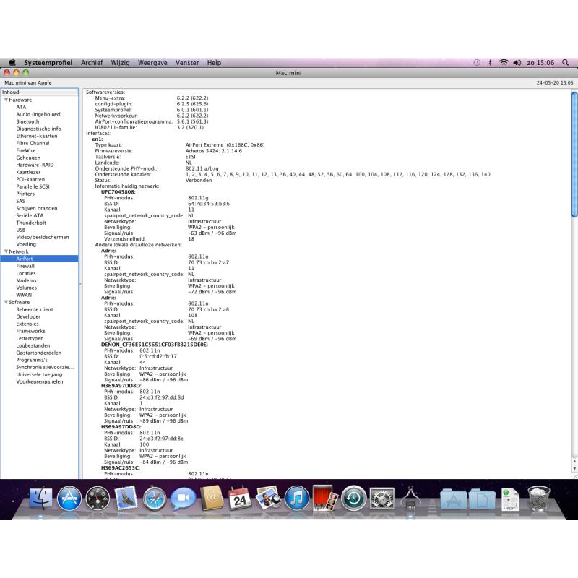Click the menu bar clock zo 15:06
This screenshot has width=578, height=578.
coord(540,62)
